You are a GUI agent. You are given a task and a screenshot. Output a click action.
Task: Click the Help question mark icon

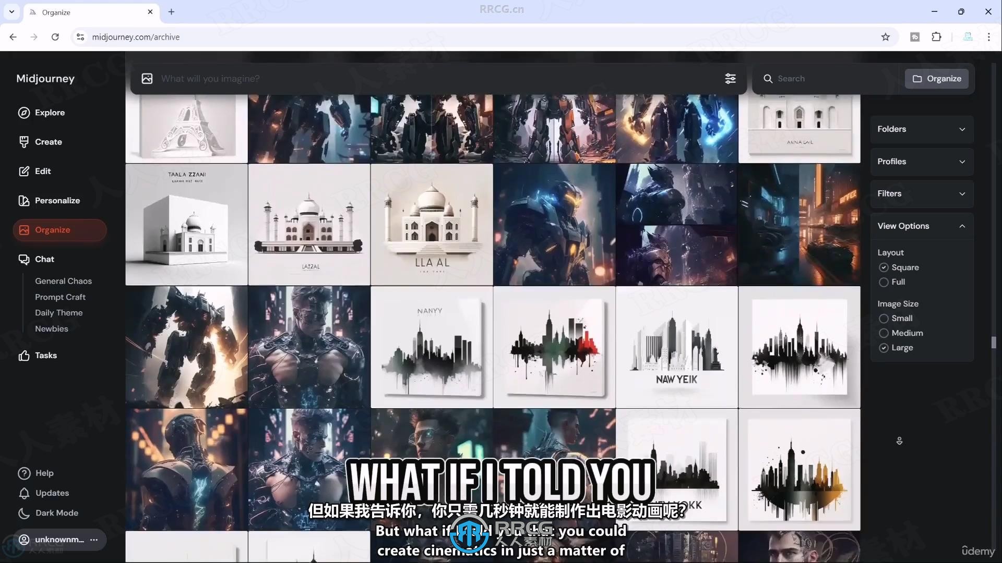[x=24, y=473]
